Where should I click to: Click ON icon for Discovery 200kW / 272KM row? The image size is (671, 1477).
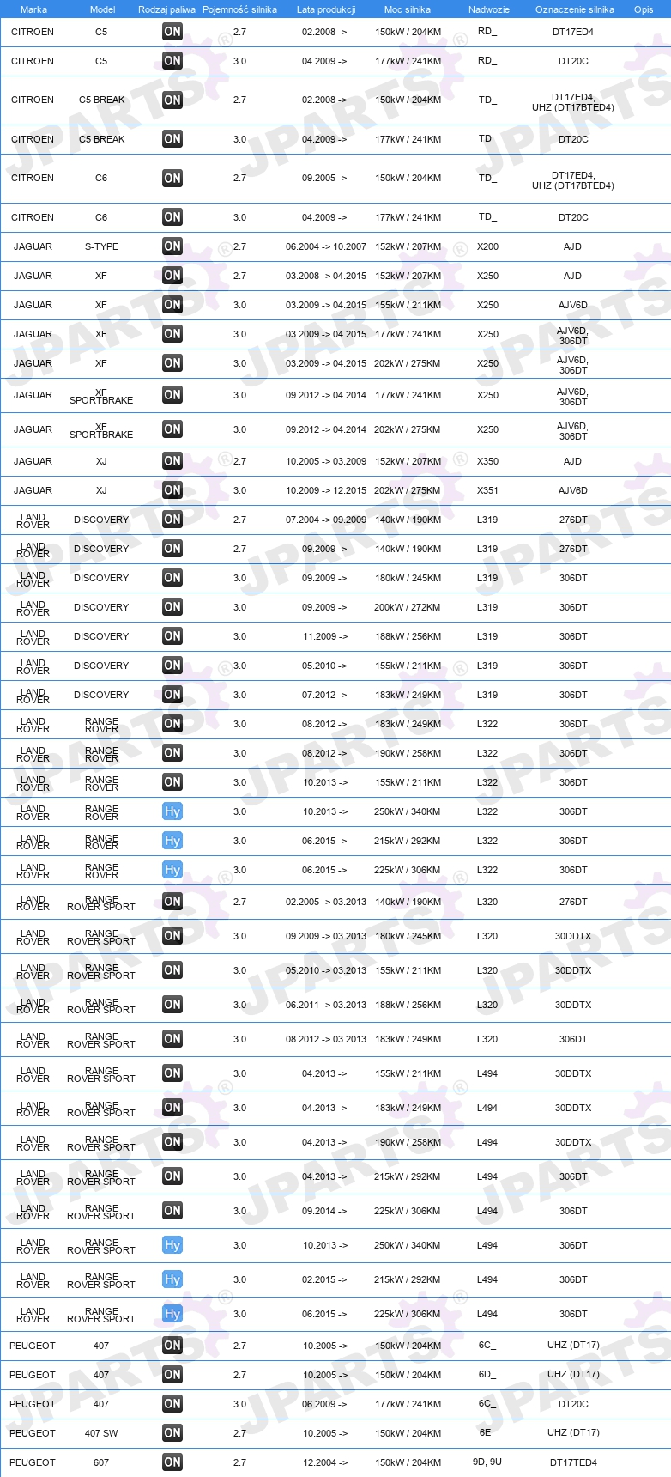click(172, 607)
